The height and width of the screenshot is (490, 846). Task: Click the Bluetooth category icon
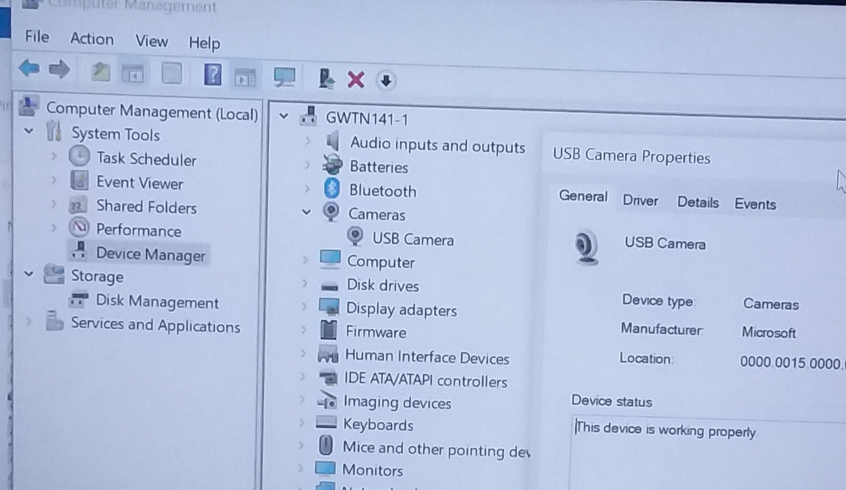(x=332, y=189)
